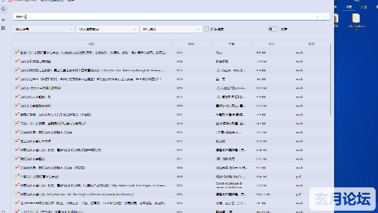
Task: Click the yellow pdf icon of Why Nations Fail
Action: pyautogui.click(x=17, y=194)
